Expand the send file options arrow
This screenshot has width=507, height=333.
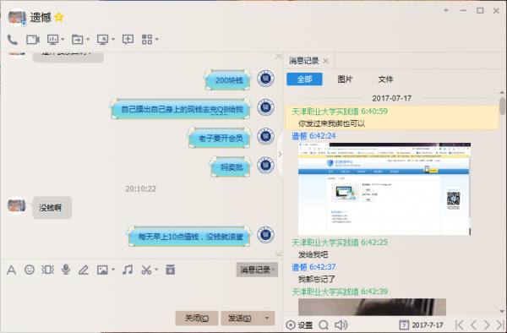88,40
